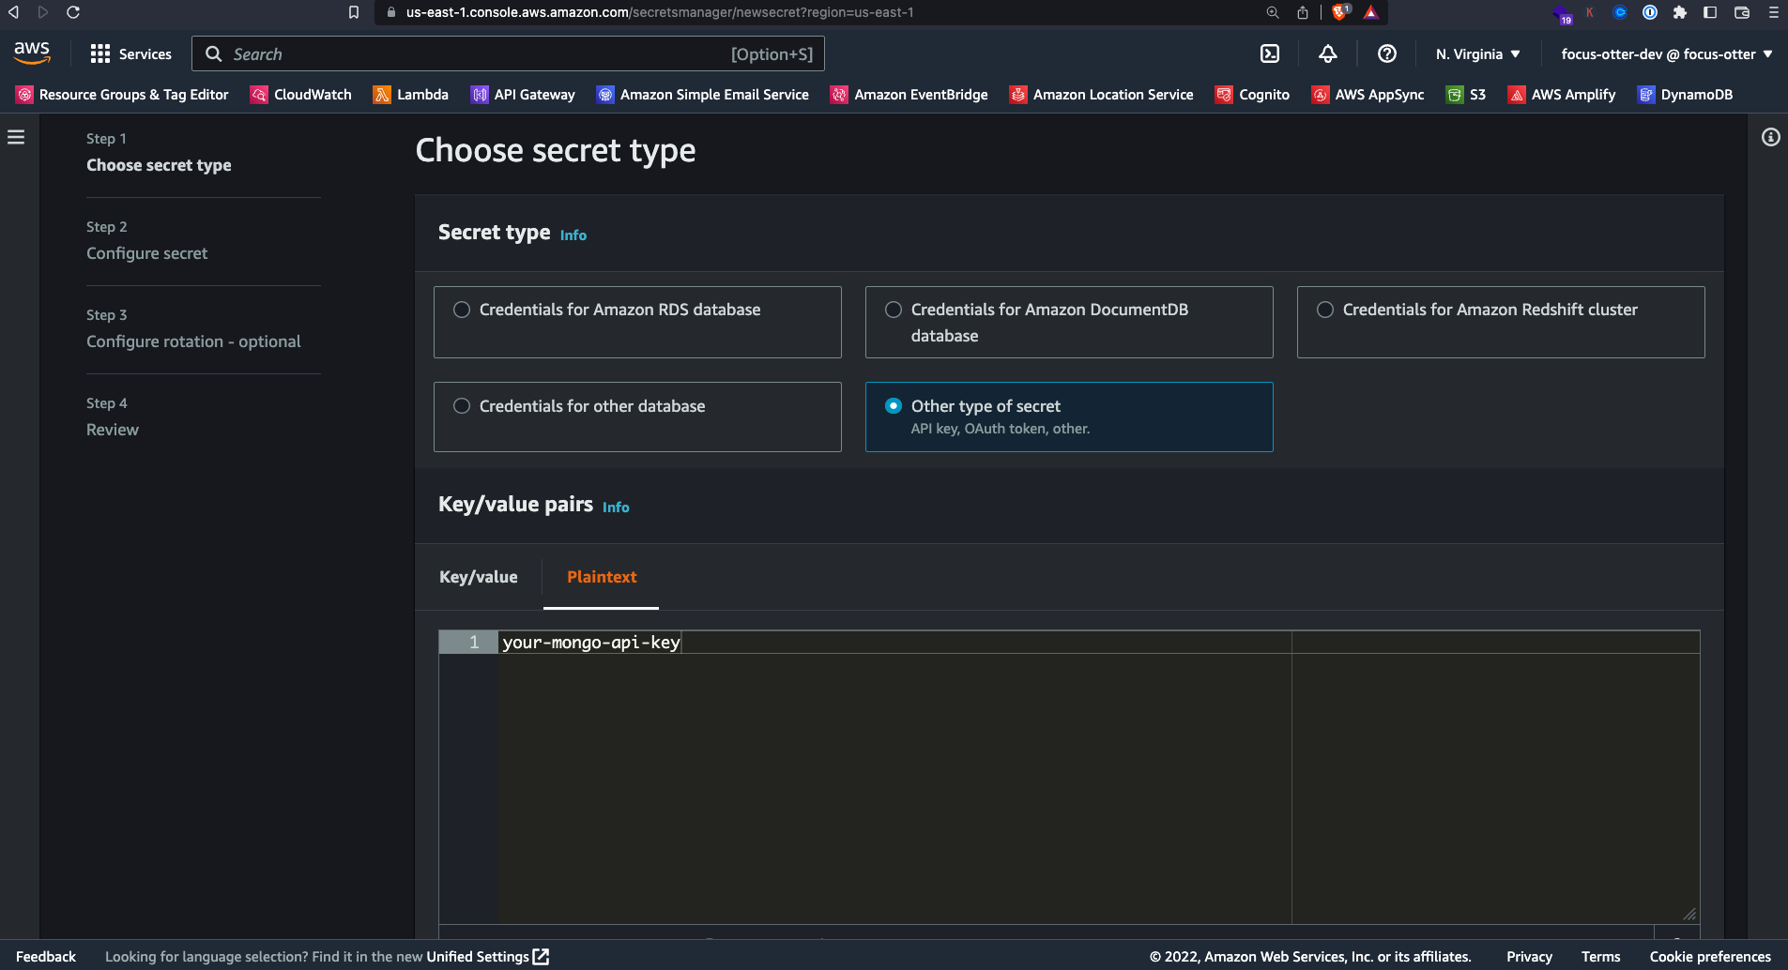This screenshot has height=970, width=1788.
Task: Select Credentials for other database
Action: click(637, 417)
